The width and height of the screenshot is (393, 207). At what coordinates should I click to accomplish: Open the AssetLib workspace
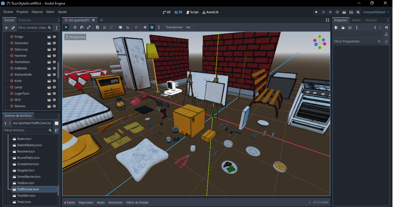tap(210, 12)
